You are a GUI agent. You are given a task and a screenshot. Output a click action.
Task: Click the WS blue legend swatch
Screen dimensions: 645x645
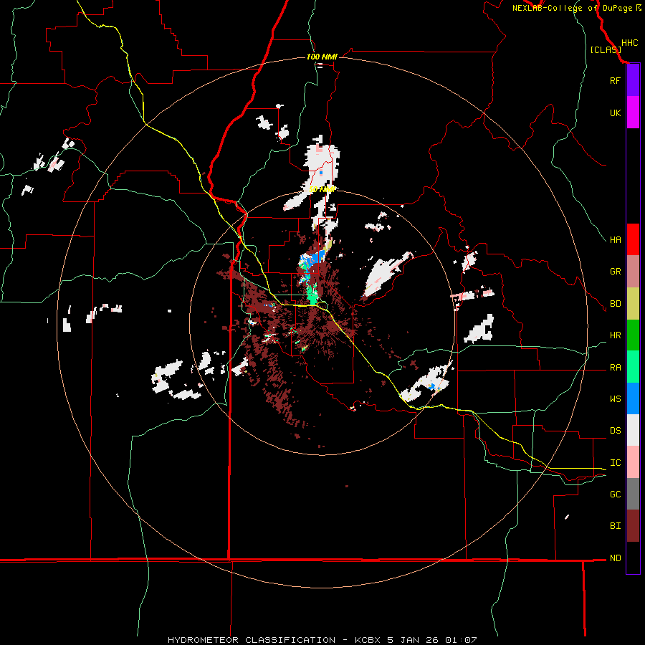633,398
